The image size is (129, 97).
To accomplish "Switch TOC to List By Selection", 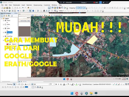I will (9, 16).
